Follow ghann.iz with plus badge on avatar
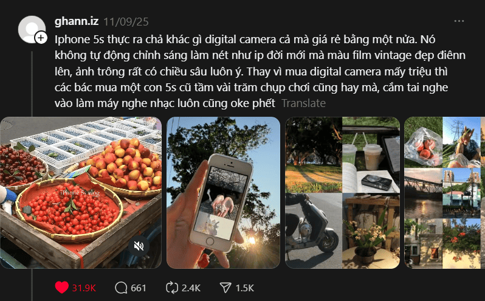The image size is (485, 301). (41, 38)
